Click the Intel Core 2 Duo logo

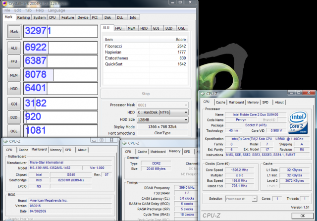pos(298,122)
